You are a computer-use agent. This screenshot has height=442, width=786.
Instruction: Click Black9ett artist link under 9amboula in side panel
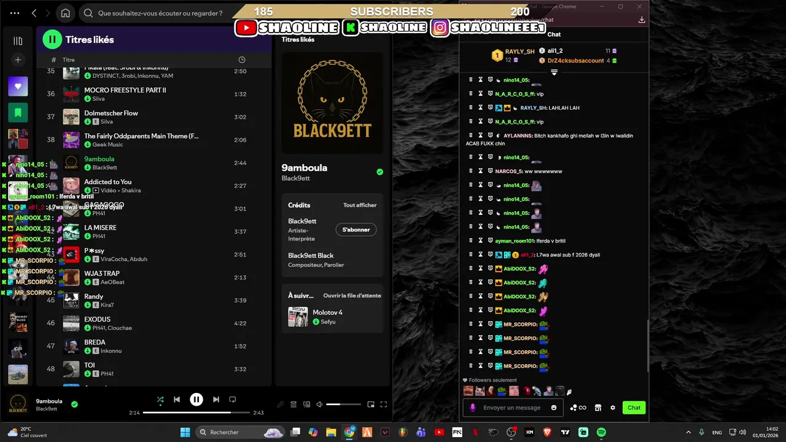click(296, 179)
